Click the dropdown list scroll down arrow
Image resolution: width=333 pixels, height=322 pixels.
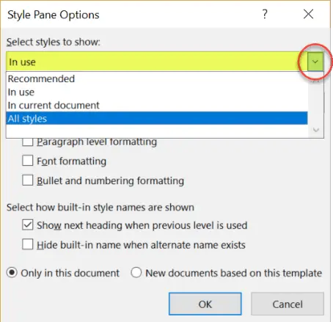click(316, 130)
